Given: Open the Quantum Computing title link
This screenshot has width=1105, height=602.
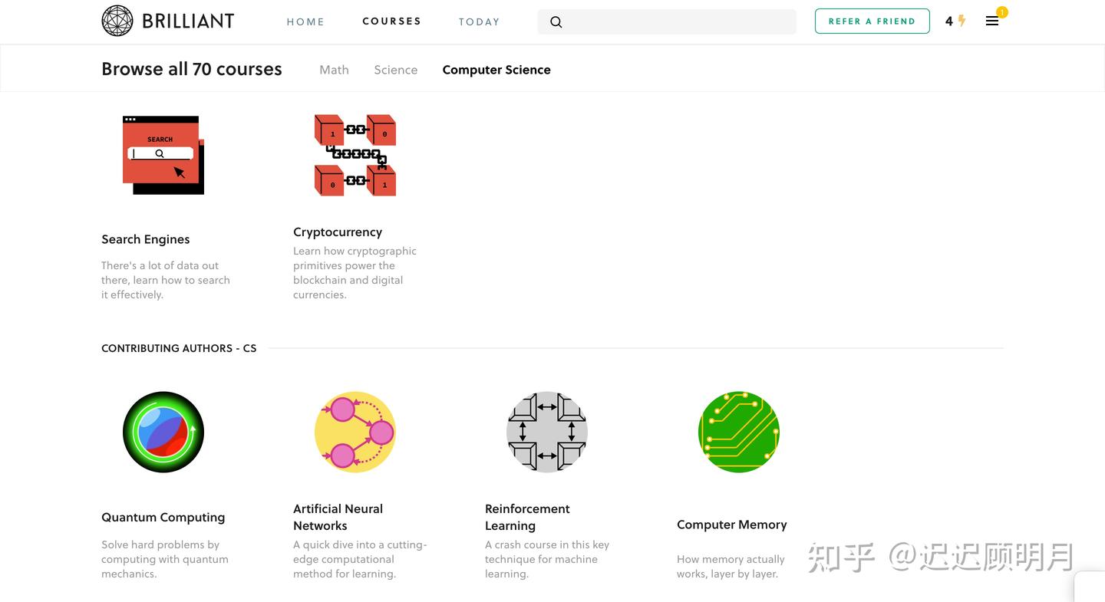Looking at the screenshot, I should pos(163,518).
